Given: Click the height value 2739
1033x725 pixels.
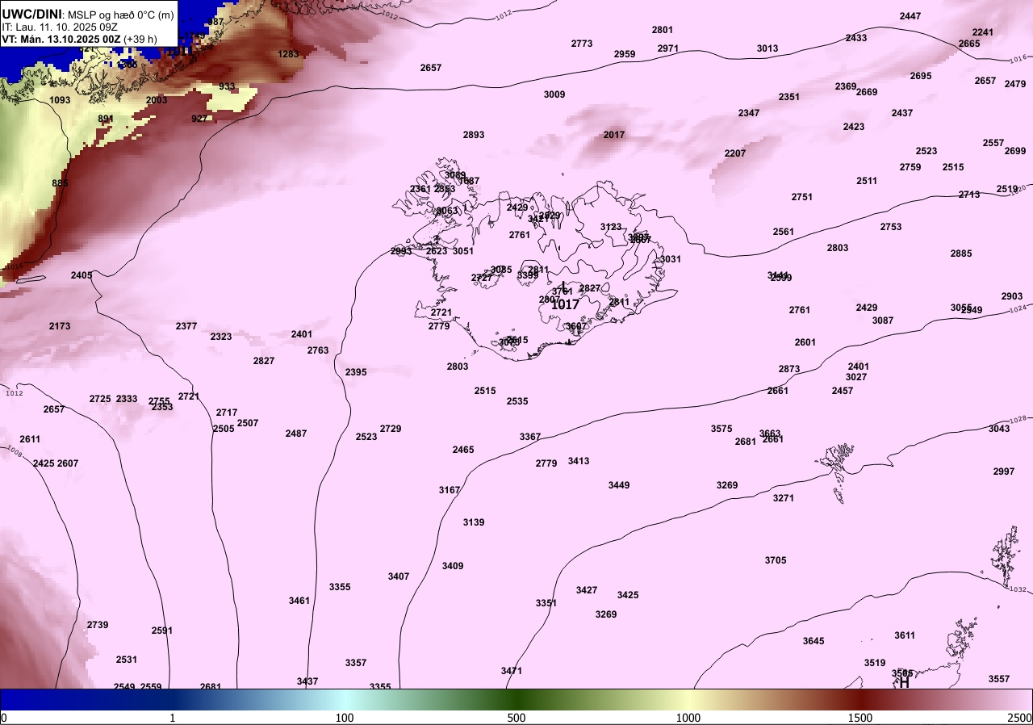Looking at the screenshot, I should click(98, 625).
